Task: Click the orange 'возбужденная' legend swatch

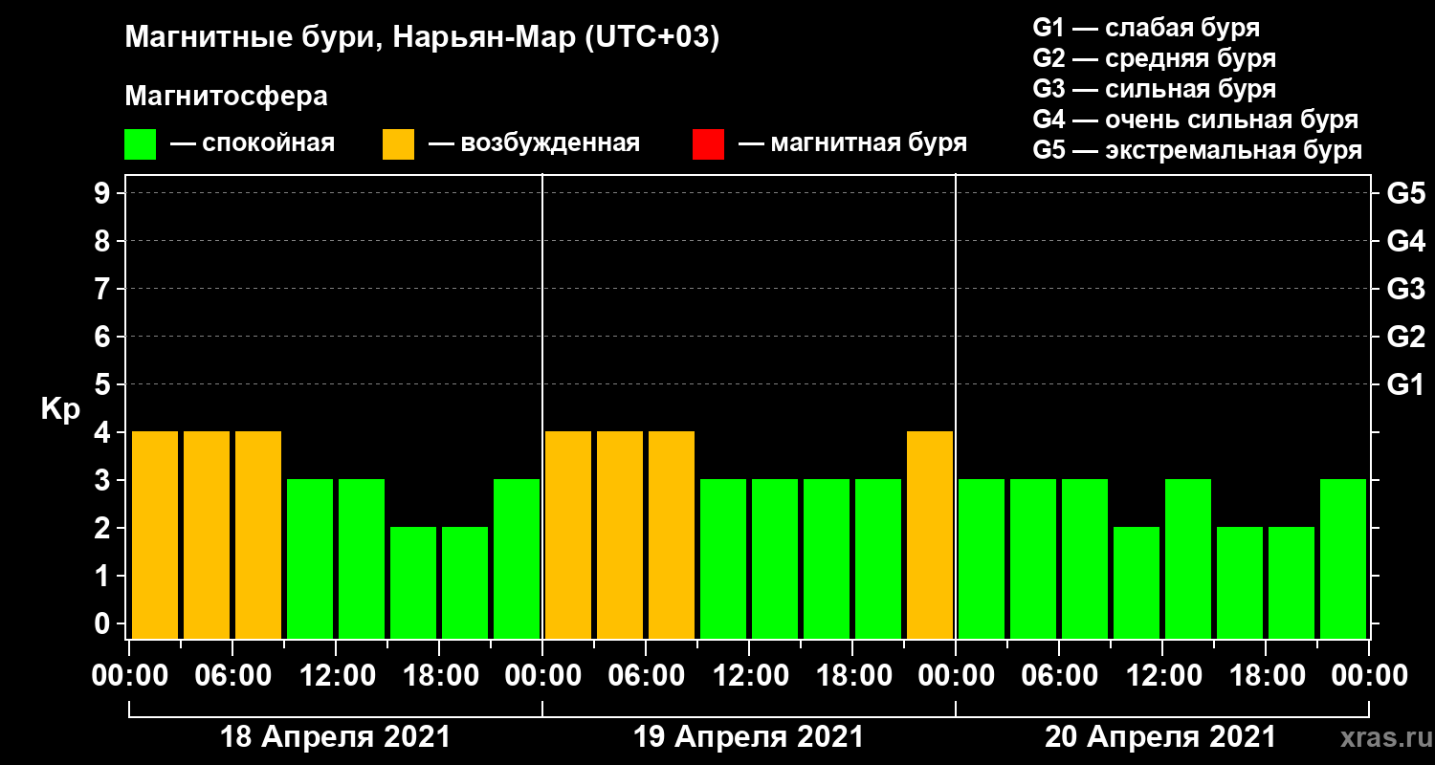Action: pos(398,144)
